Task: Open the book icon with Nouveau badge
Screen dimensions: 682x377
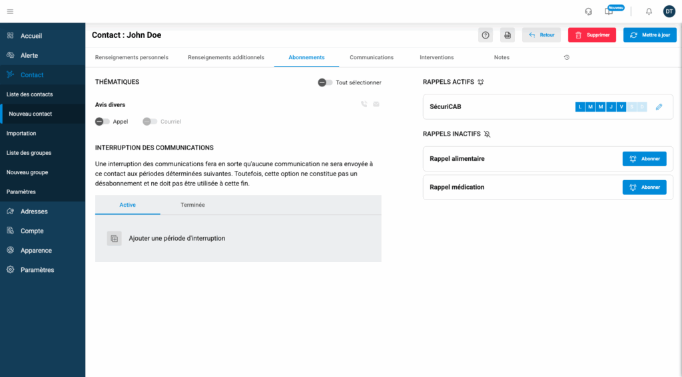Action: (x=608, y=11)
